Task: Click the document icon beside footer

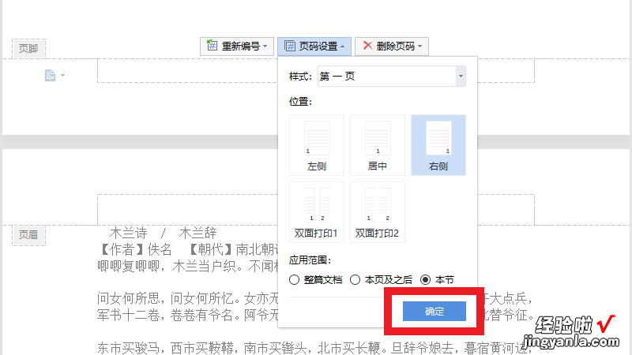Action: tap(50, 75)
